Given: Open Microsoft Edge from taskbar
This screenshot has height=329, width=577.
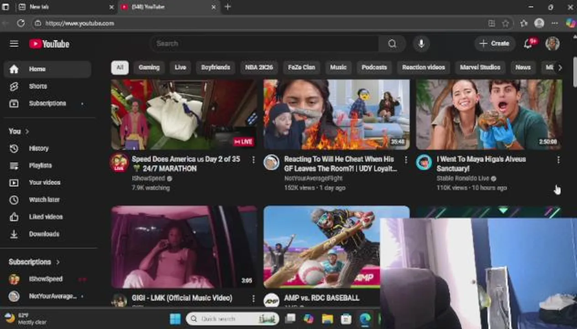Looking at the screenshot, I should pyautogui.click(x=365, y=319).
